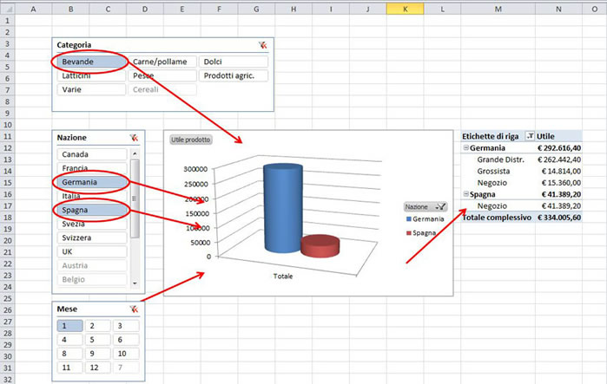Clear the Categoria slicer filter

pyautogui.click(x=263, y=45)
